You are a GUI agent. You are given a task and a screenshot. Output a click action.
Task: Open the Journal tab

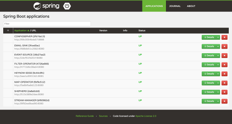click(x=175, y=6)
